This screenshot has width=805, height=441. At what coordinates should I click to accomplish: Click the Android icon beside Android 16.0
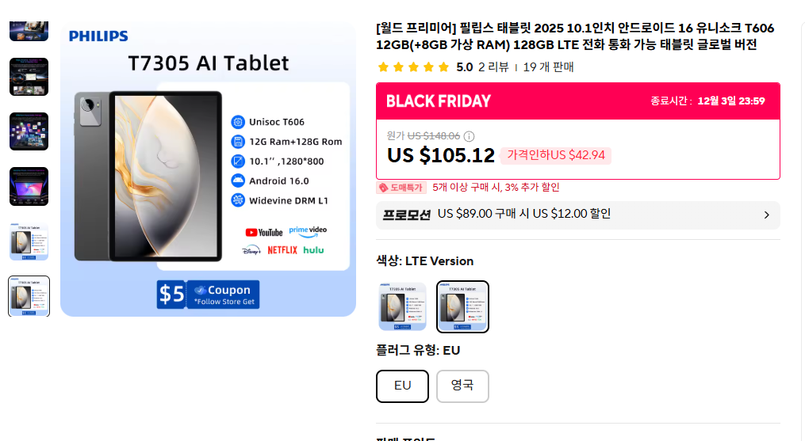237,181
